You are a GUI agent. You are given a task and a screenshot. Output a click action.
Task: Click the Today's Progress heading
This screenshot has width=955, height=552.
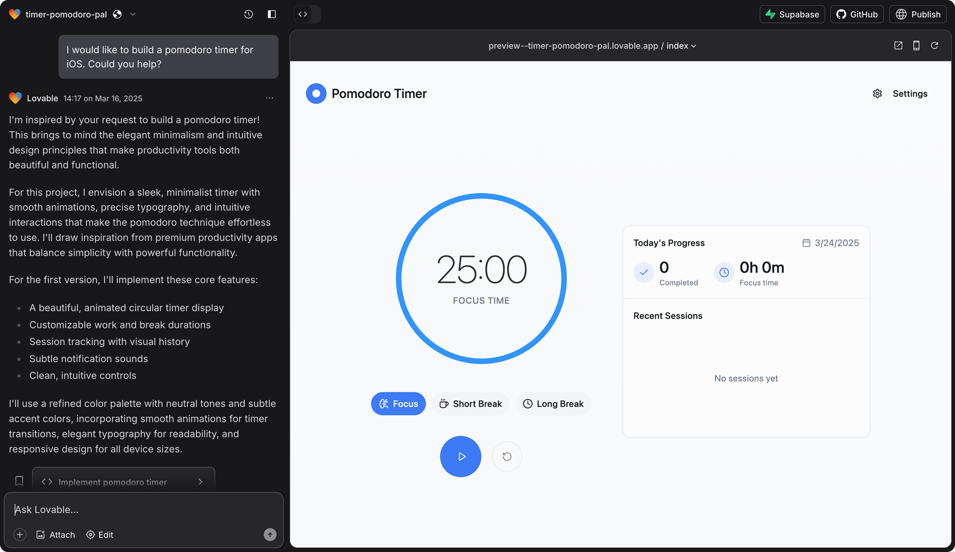coord(669,243)
